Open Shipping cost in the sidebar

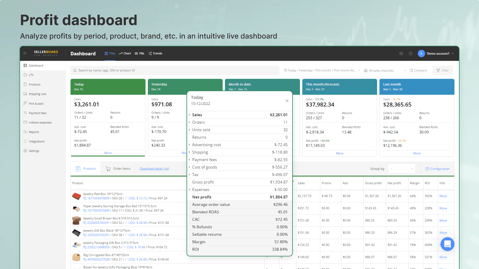click(x=37, y=94)
